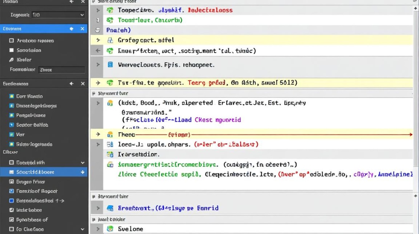The width and height of the screenshot is (419, 234).
Task: Close the "Bredieeaons" panel section with X
Action: tap(83, 84)
